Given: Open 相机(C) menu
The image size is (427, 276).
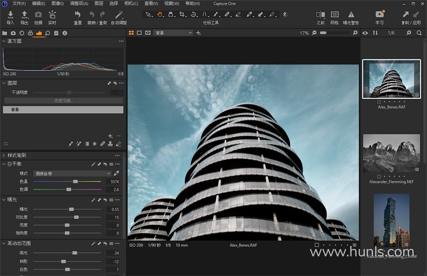Looking at the screenshot, I should point(131,4).
